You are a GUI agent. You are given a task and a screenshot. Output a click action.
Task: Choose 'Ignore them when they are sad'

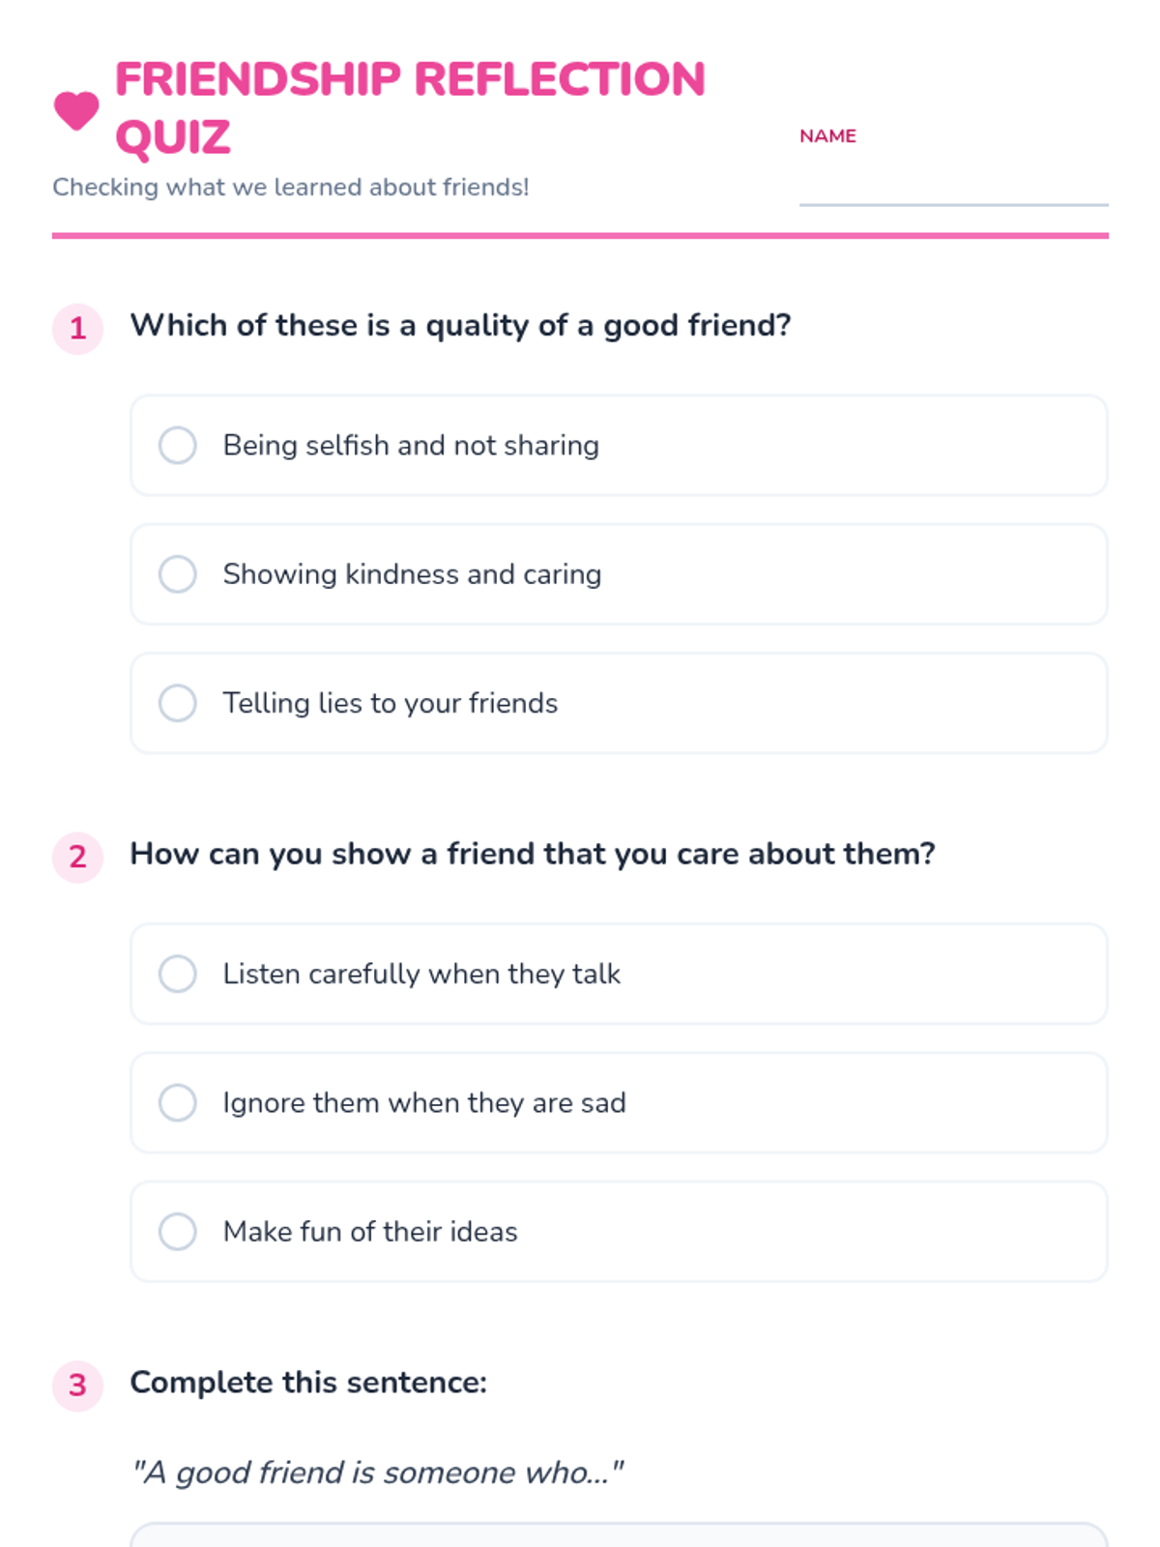[x=178, y=1102]
